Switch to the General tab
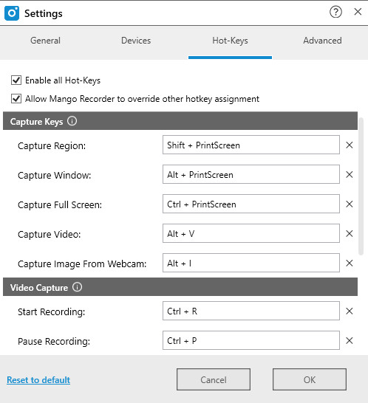Image resolution: width=368 pixels, height=403 pixels. [x=45, y=41]
